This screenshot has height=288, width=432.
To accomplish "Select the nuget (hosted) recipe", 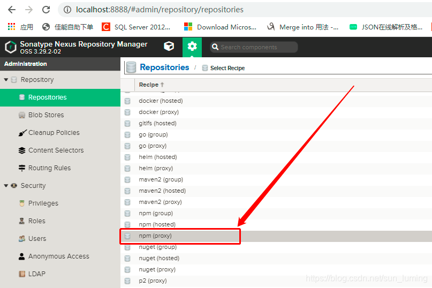I will pos(276,259).
